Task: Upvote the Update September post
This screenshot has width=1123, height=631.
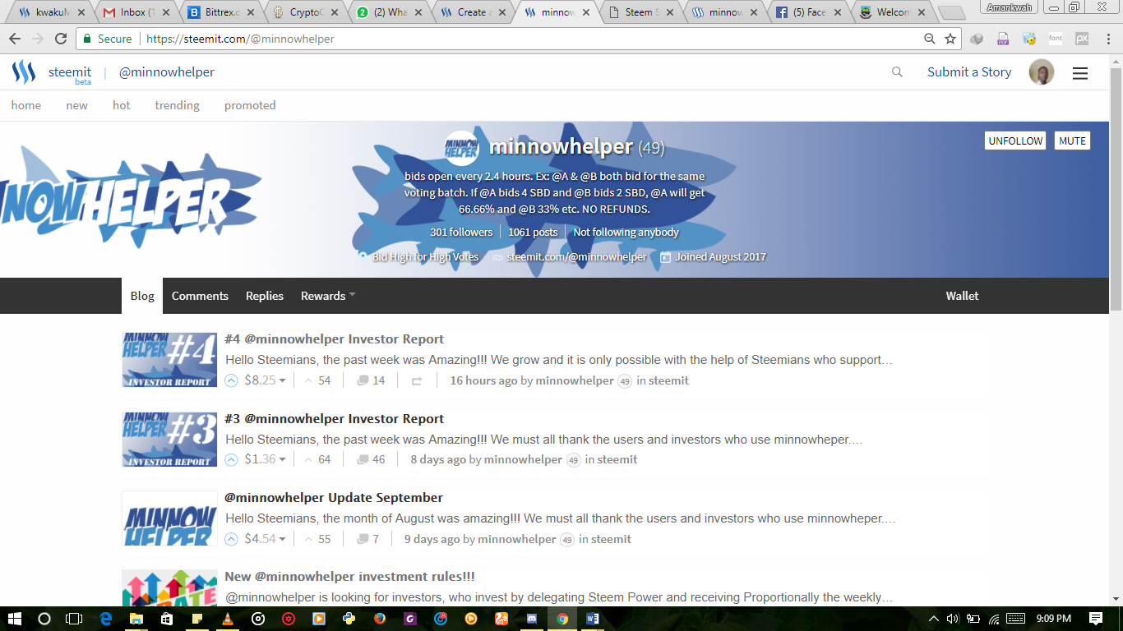Action: pos(232,539)
